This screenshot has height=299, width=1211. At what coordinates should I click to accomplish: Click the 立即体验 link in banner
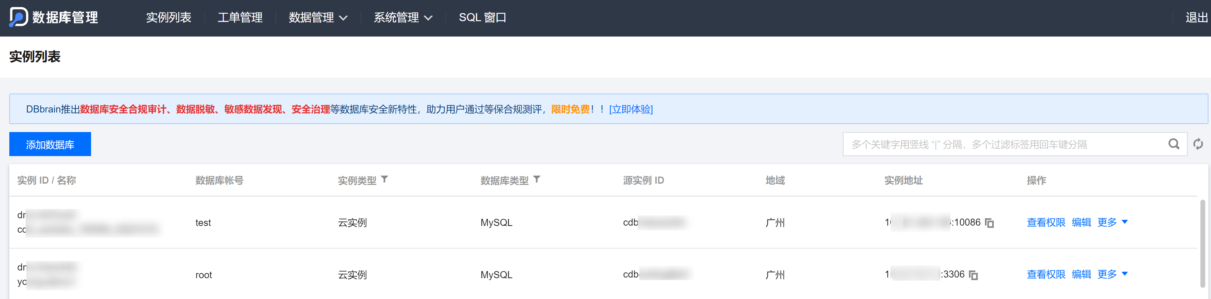[630, 110]
